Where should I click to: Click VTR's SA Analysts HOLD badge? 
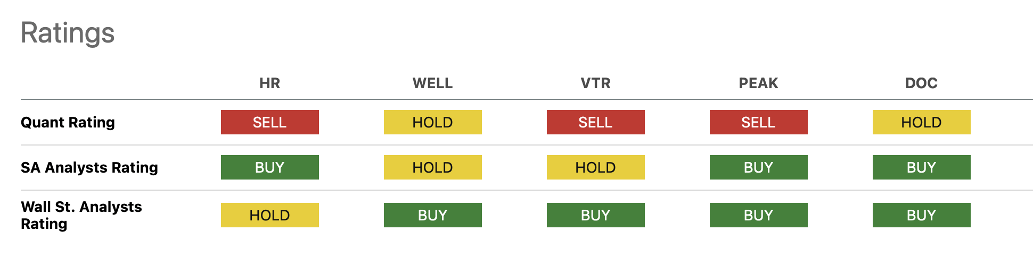pos(595,167)
